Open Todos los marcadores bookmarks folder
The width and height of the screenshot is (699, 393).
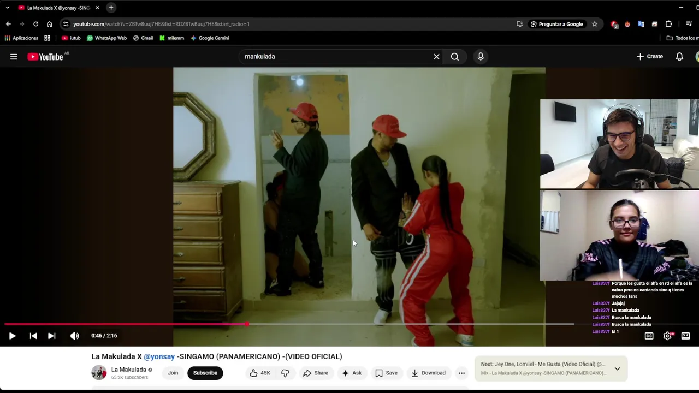[683, 38]
